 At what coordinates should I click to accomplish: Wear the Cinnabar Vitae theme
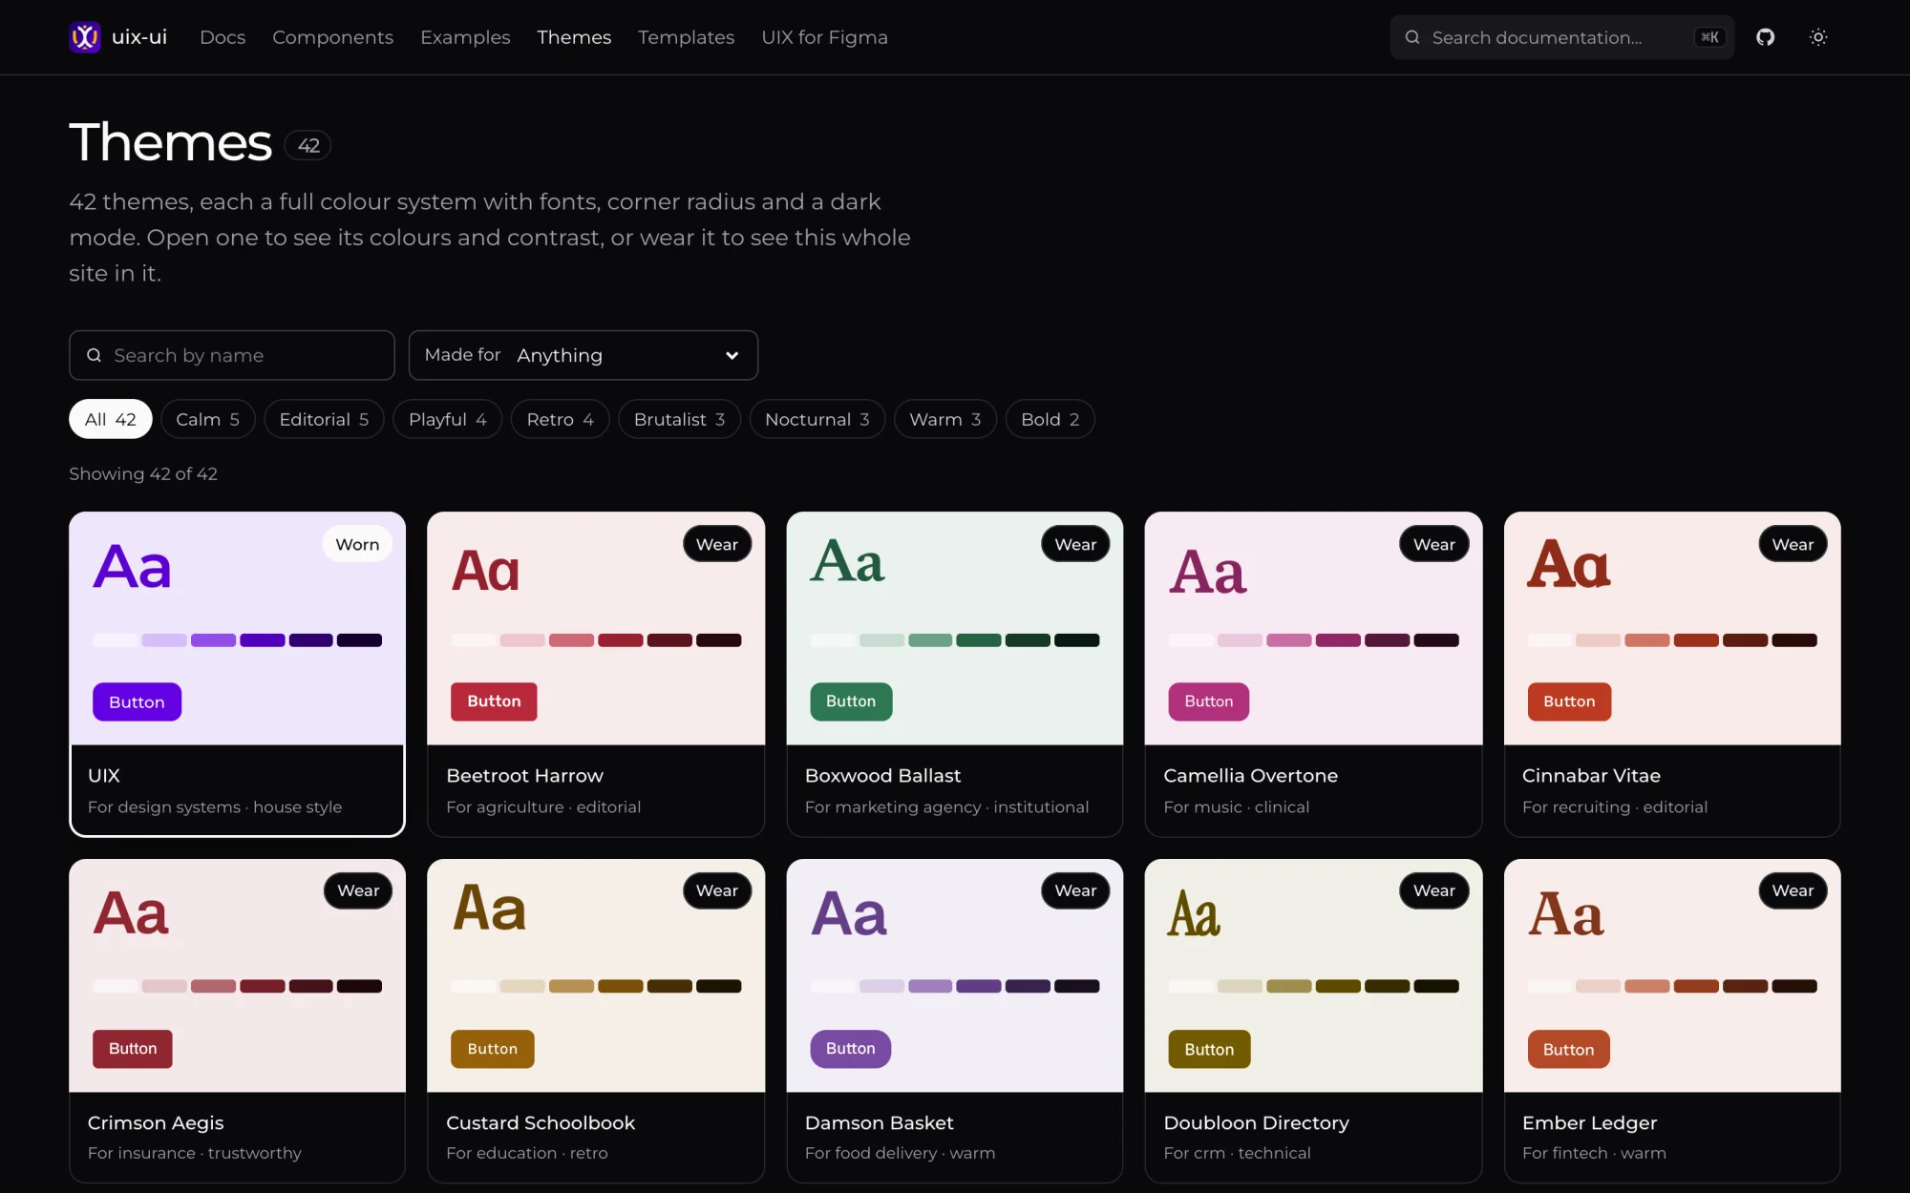(1793, 544)
